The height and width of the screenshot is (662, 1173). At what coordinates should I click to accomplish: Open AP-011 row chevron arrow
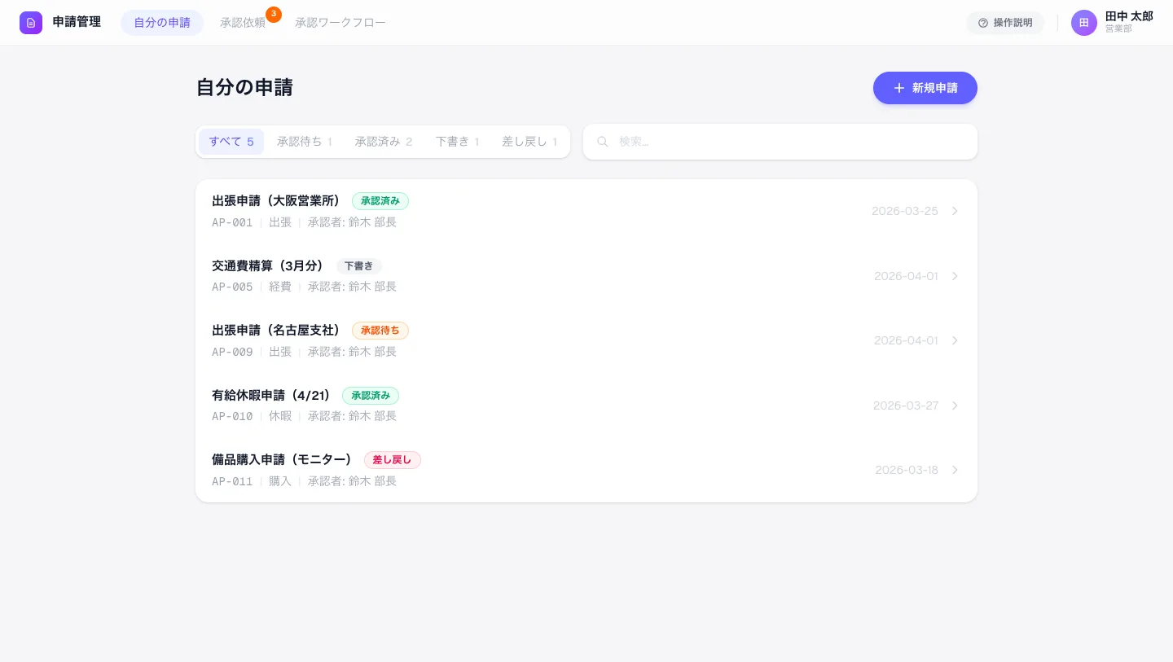(955, 470)
